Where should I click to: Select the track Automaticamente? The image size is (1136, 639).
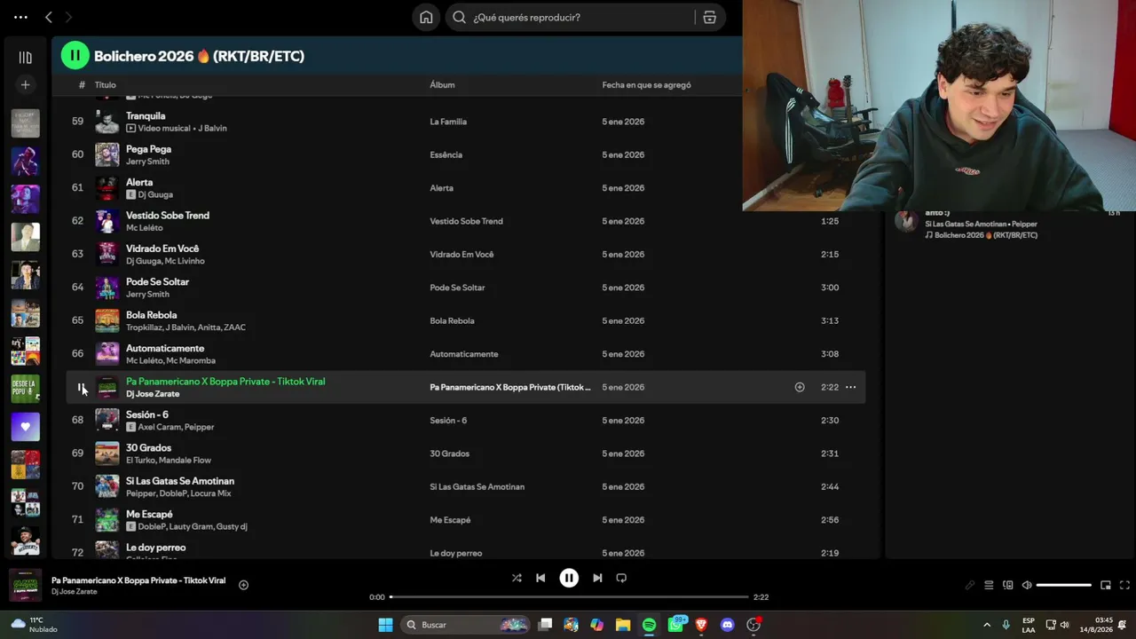(165, 348)
